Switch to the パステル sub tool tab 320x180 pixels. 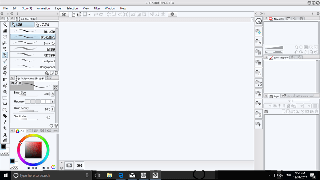point(46,24)
